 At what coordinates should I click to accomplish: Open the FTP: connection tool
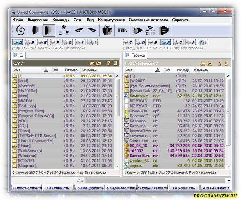[123, 30]
